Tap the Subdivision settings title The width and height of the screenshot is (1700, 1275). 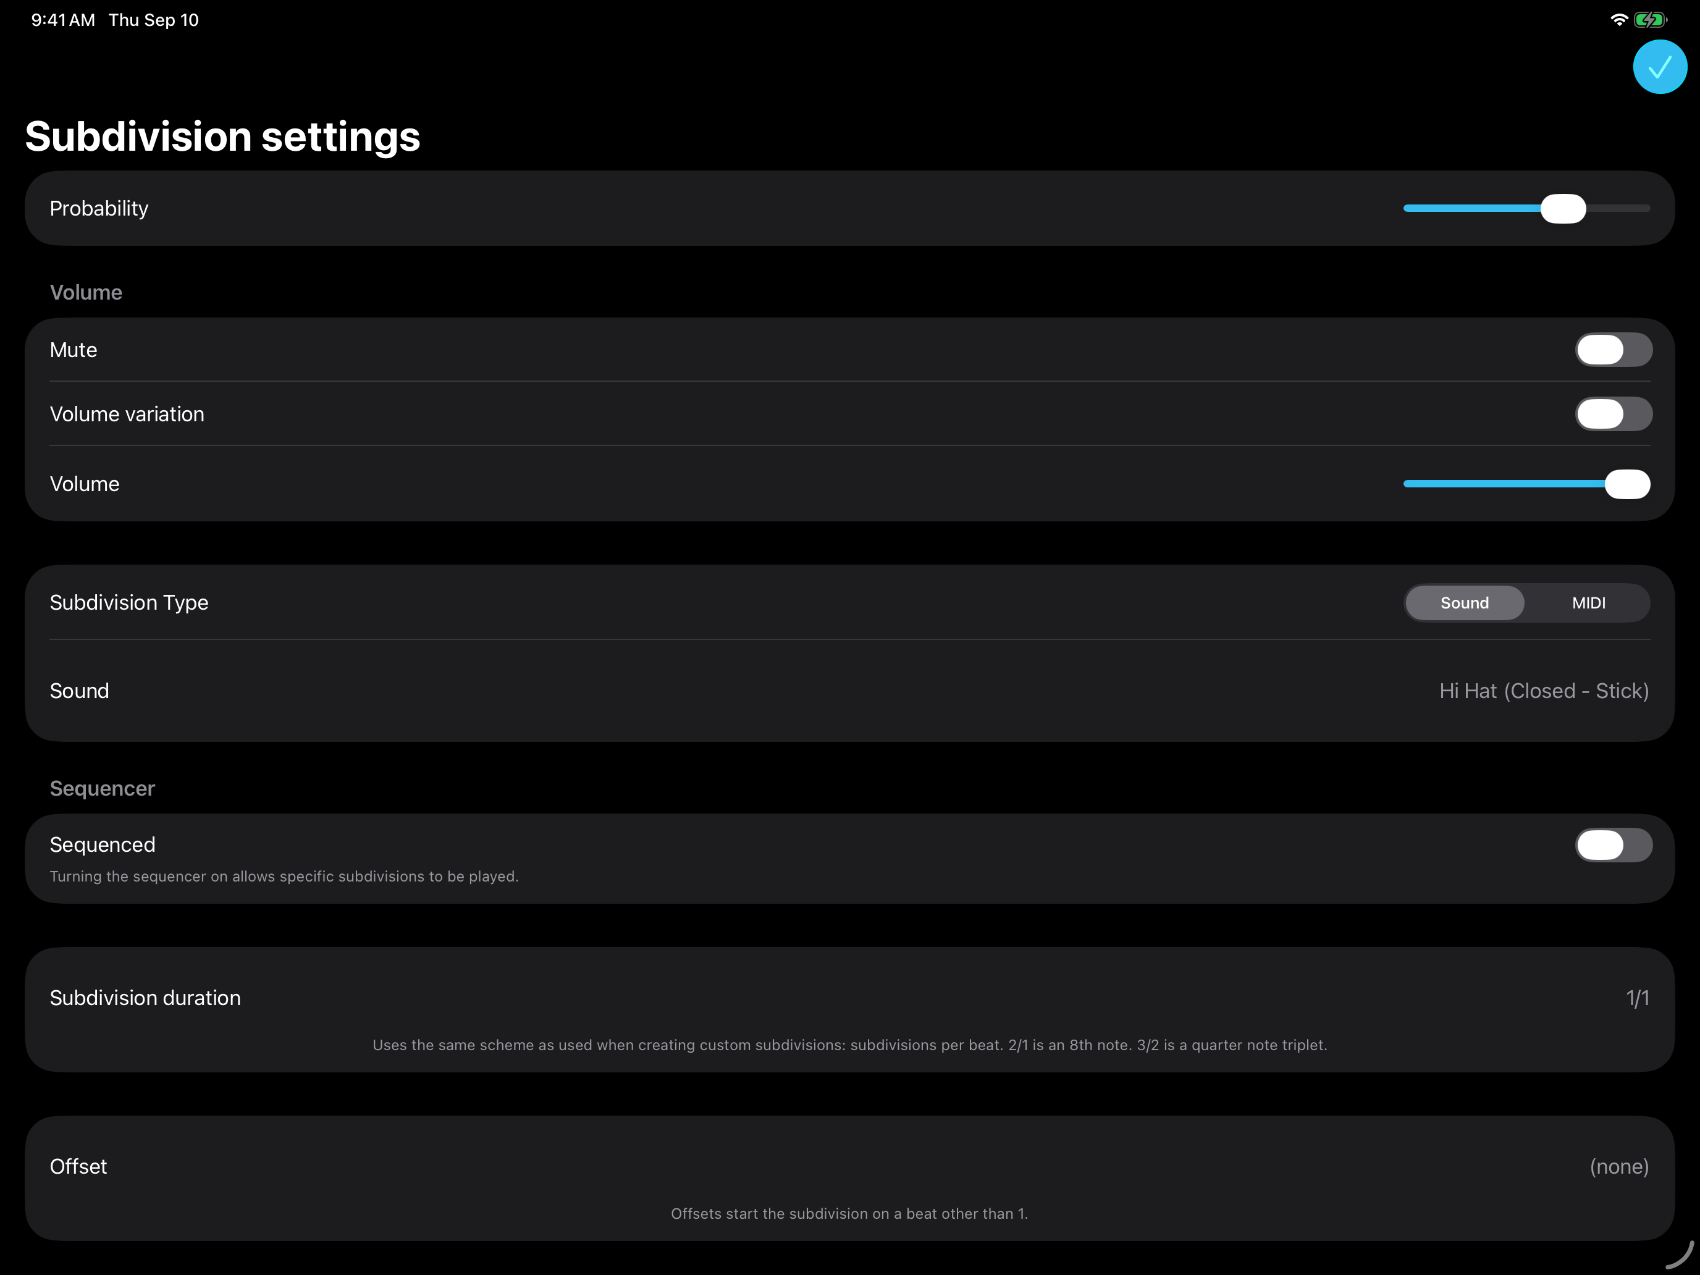223,137
